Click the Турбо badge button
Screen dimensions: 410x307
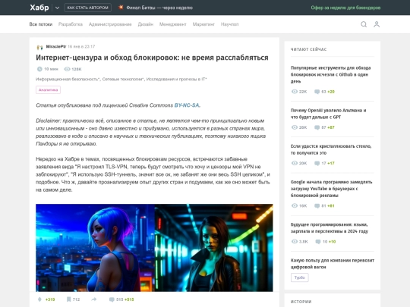[300, 277]
